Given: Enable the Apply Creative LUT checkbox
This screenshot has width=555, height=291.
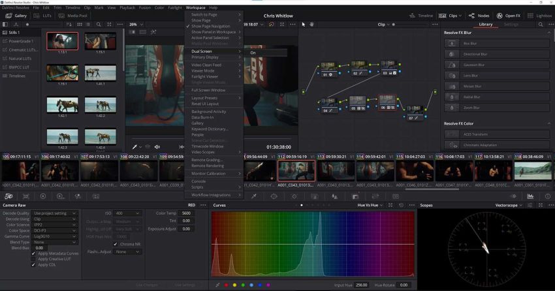Looking at the screenshot, I should 34,259.
